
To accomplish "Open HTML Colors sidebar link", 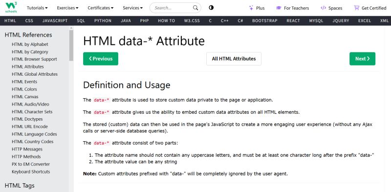I will [x=24, y=89].
